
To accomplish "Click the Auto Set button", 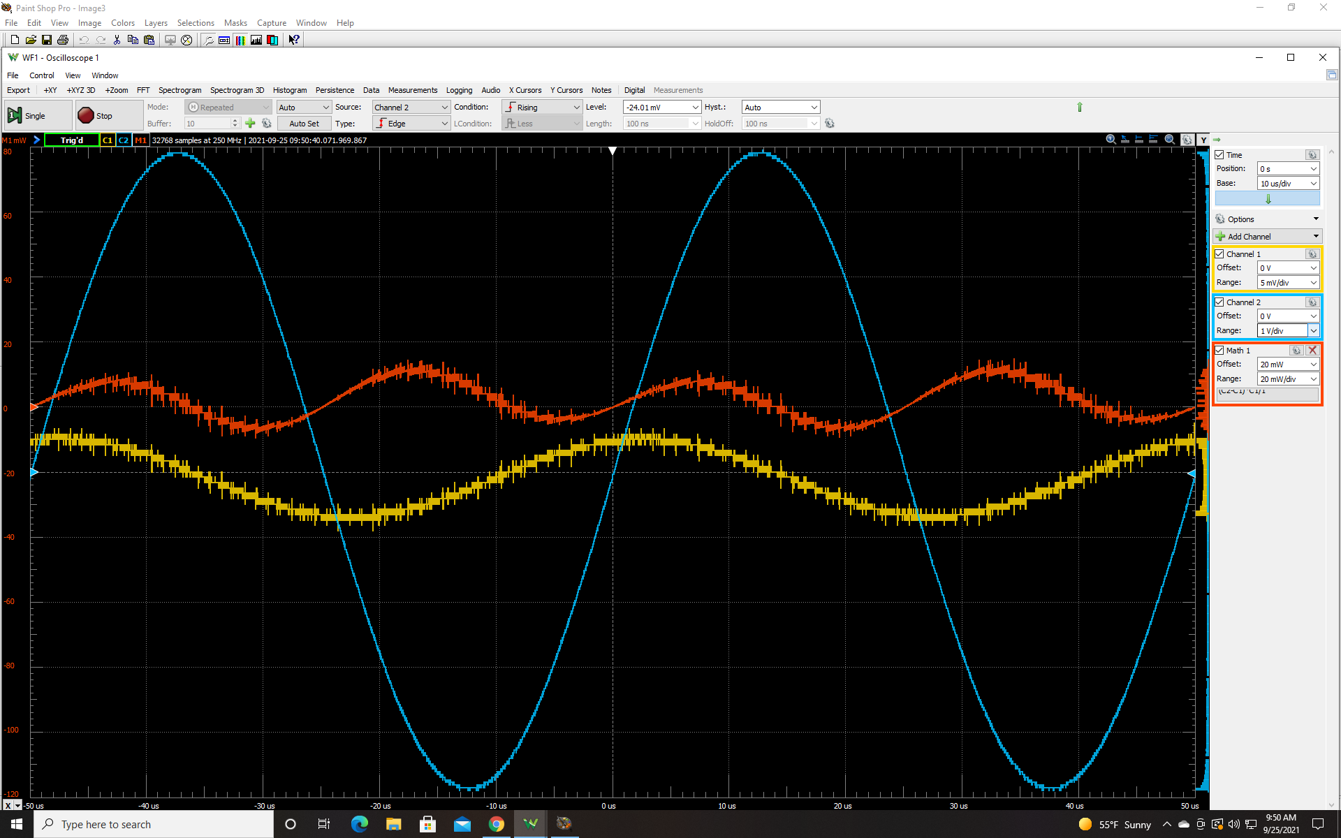I will [304, 124].
